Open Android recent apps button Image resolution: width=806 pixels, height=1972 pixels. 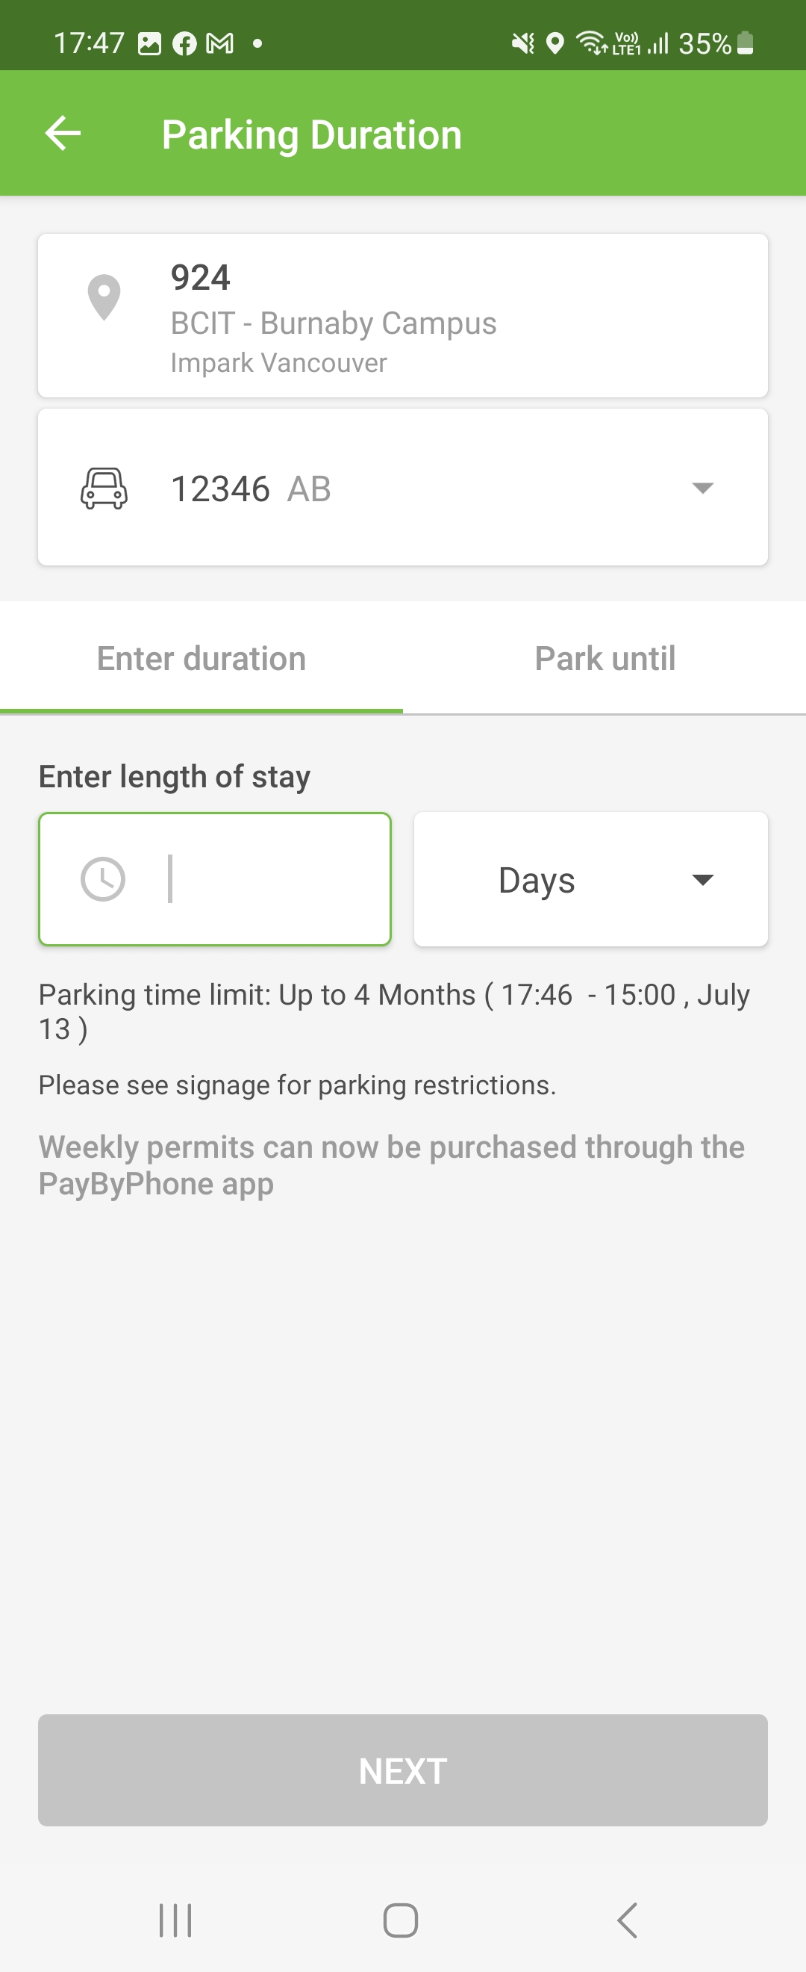point(175,1920)
